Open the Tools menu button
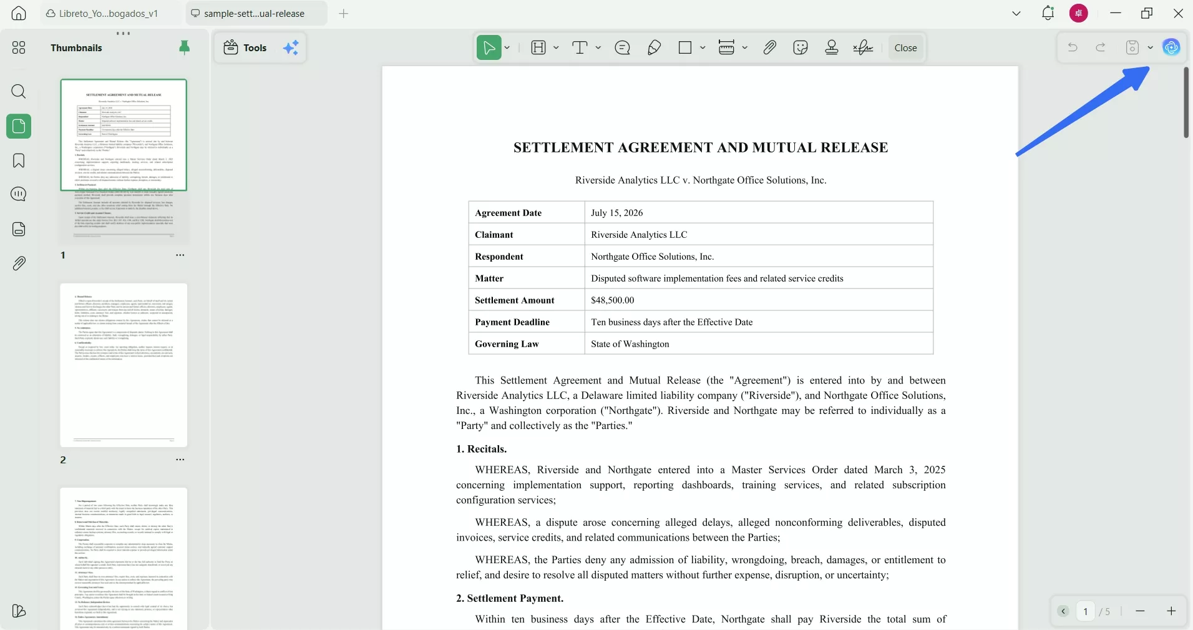The width and height of the screenshot is (1193, 630). [x=245, y=47]
